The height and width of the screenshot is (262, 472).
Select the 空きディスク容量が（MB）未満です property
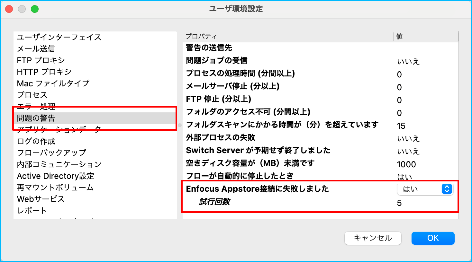click(250, 163)
